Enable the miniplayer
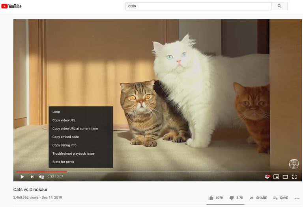This screenshot has width=303, height=207. (276, 177)
